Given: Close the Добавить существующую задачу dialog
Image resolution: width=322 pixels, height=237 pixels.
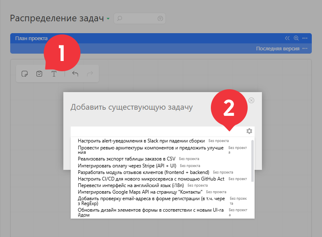Looking at the screenshot, I should (x=251, y=100).
